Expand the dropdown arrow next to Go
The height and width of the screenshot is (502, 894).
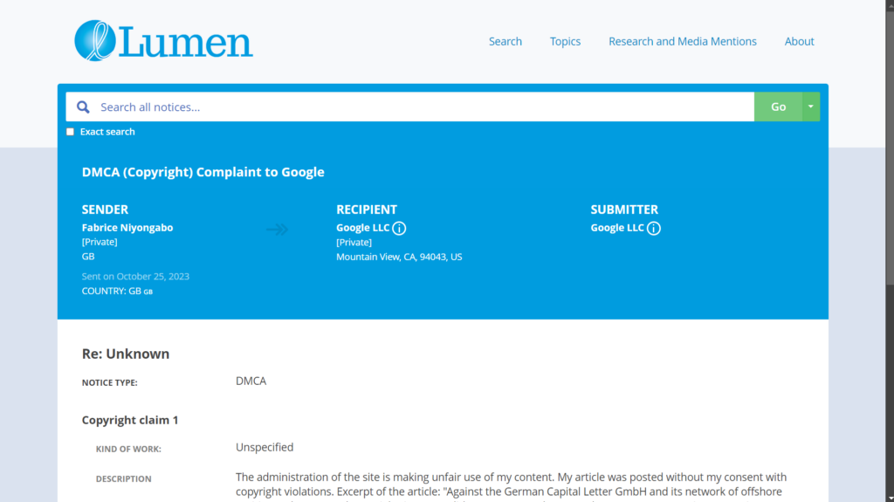[x=811, y=107]
